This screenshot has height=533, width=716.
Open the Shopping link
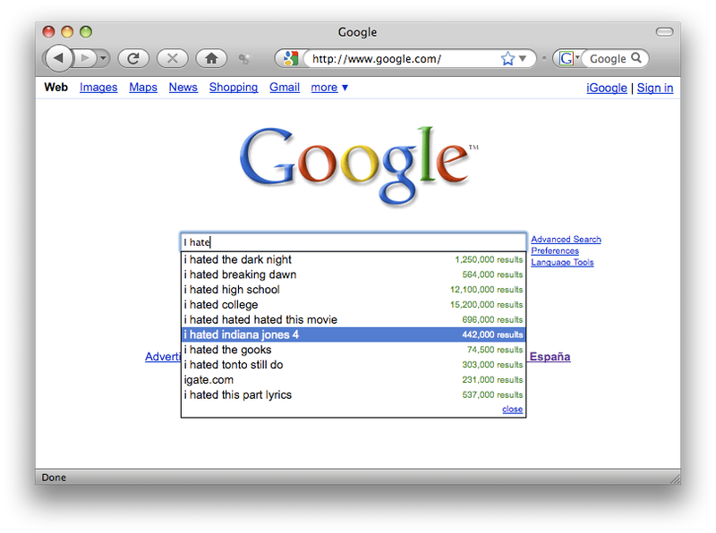click(234, 87)
